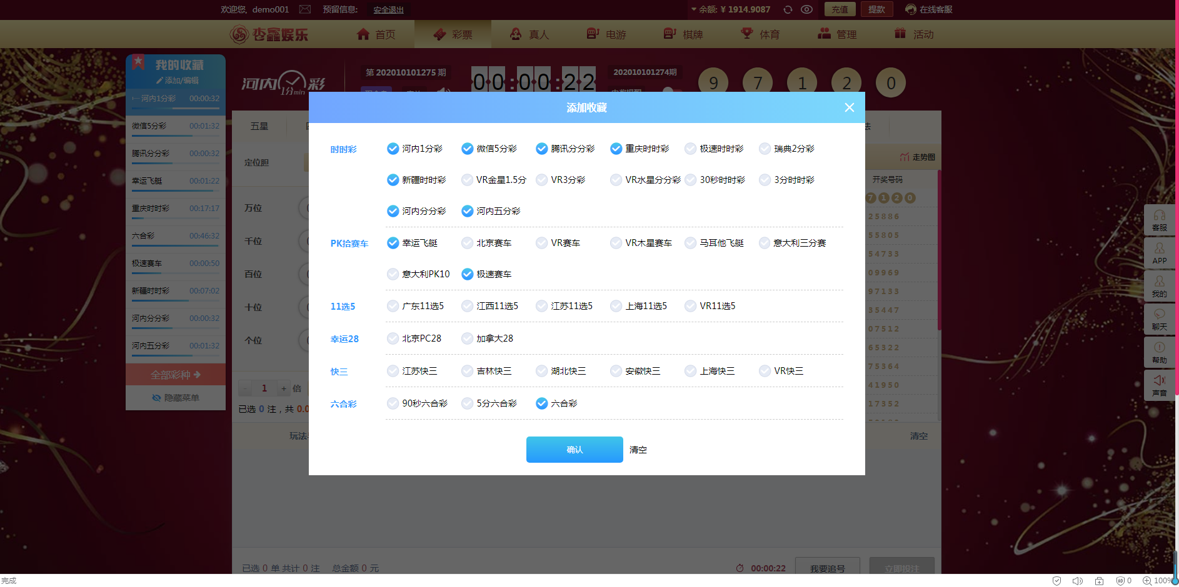Open 真人 navigation tab
The image size is (1179, 587).
[x=529, y=34]
